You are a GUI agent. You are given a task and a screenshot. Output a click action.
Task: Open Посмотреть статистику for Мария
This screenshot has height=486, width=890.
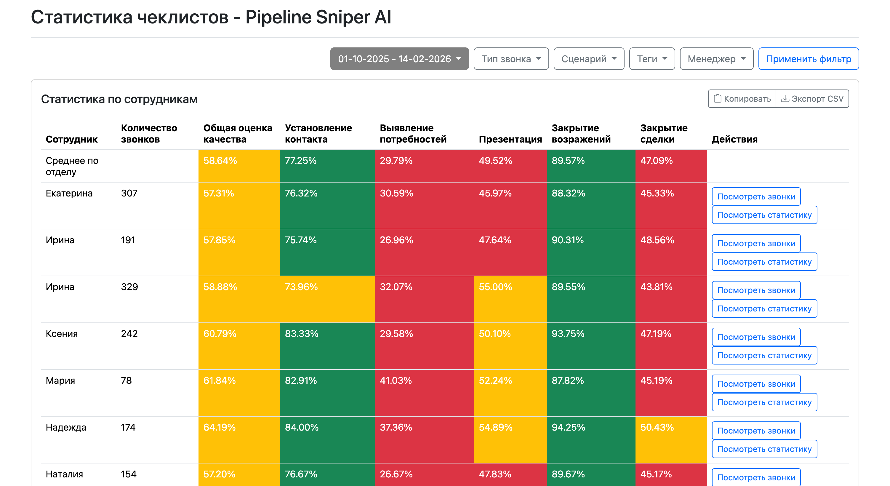pos(764,402)
